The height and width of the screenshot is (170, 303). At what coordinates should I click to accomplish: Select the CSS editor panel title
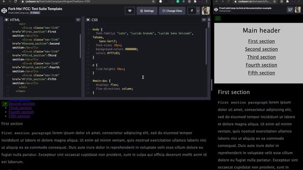tap(95, 20)
